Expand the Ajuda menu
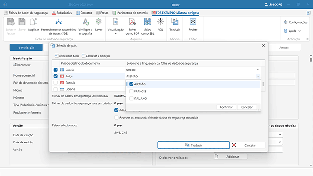Viewport: 313px width, 176px height. pyautogui.click(x=293, y=31)
